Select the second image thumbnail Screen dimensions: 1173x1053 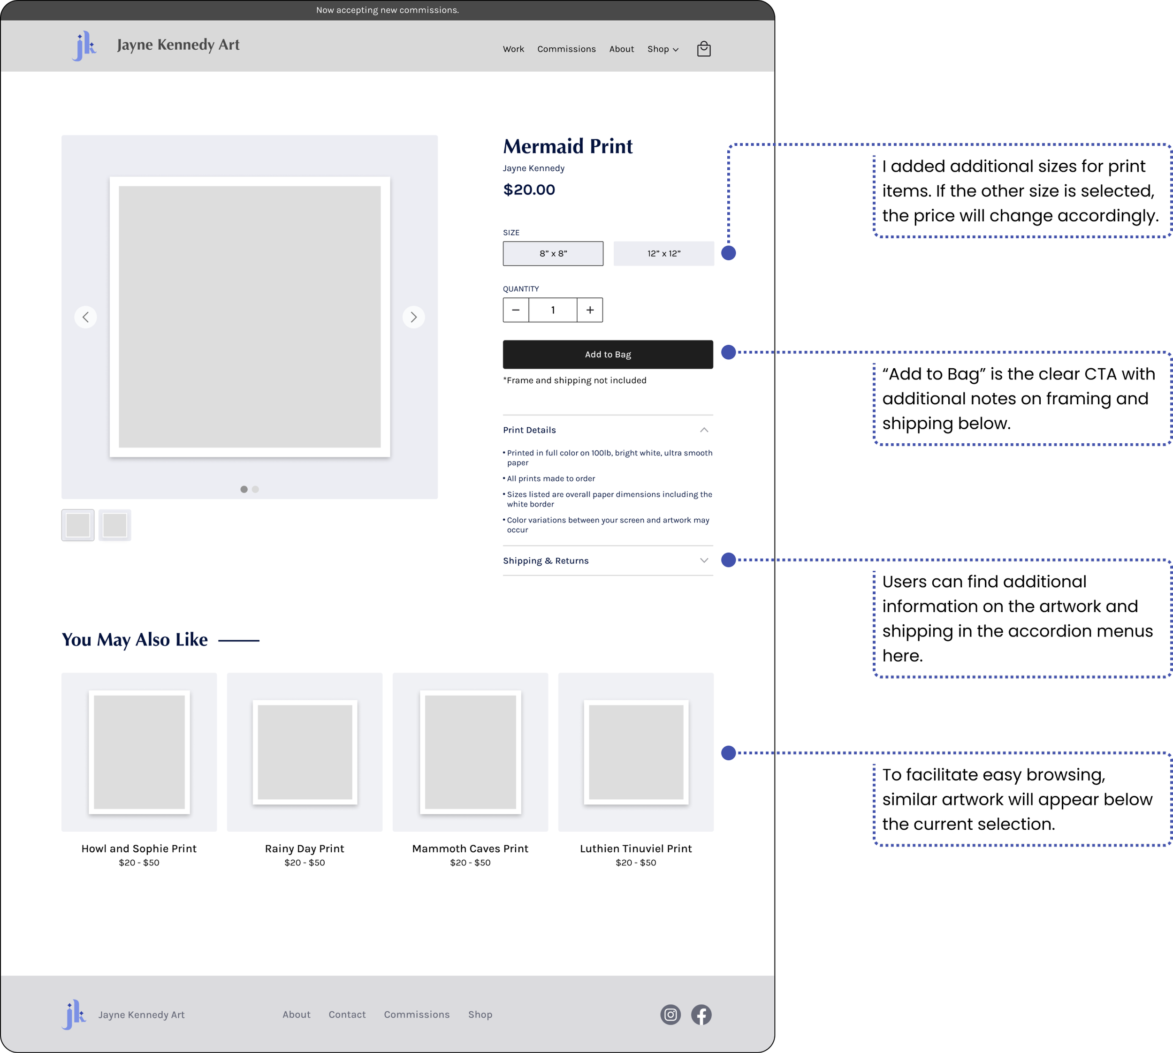(x=114, y=525)
